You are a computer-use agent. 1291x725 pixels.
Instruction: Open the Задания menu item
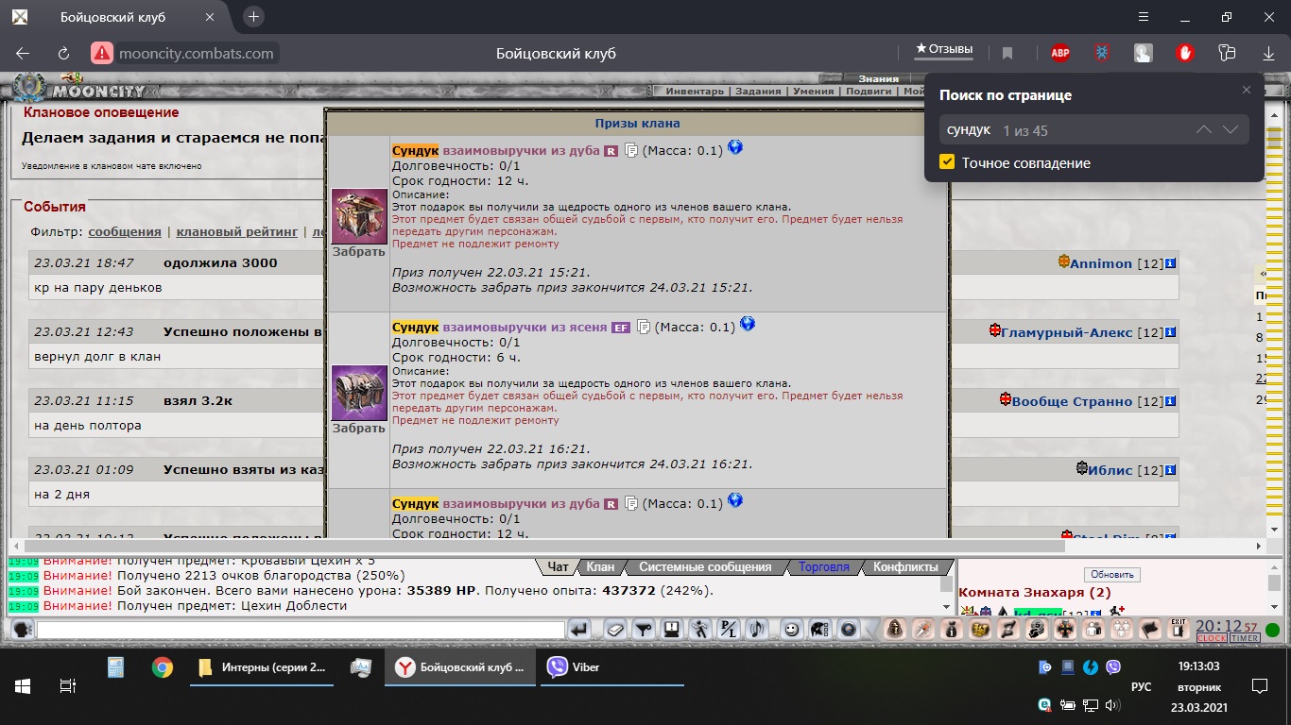coord(758,92)
